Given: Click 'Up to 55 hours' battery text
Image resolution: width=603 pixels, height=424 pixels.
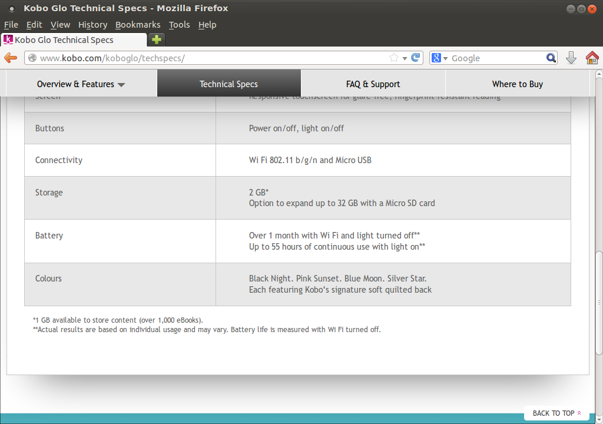Looking at the screenshot, I should pyautogui.click(x=337, y=247).
